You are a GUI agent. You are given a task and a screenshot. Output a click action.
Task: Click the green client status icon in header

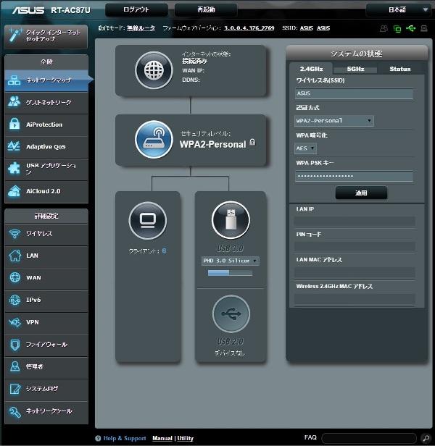pyautogui.click(x=397, y=28)
